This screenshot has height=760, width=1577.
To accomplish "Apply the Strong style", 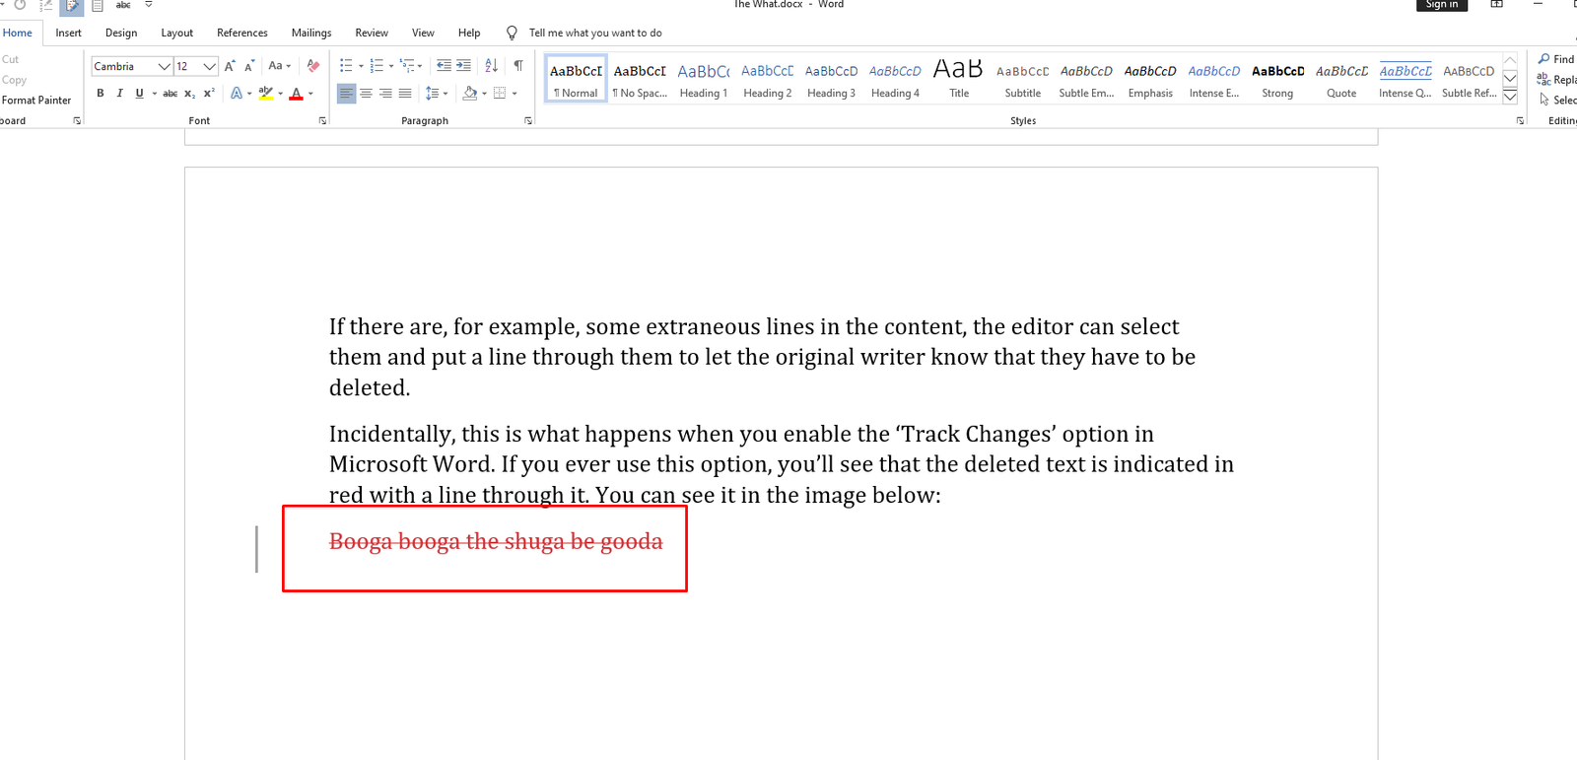I will click(1277, 79).
